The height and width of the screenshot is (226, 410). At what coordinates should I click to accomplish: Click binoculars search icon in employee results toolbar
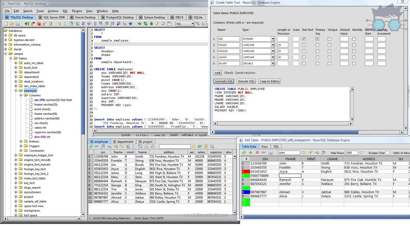97,147
